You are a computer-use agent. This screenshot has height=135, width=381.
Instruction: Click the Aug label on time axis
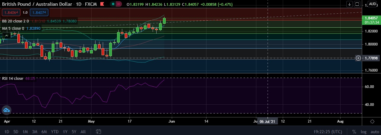341,121
